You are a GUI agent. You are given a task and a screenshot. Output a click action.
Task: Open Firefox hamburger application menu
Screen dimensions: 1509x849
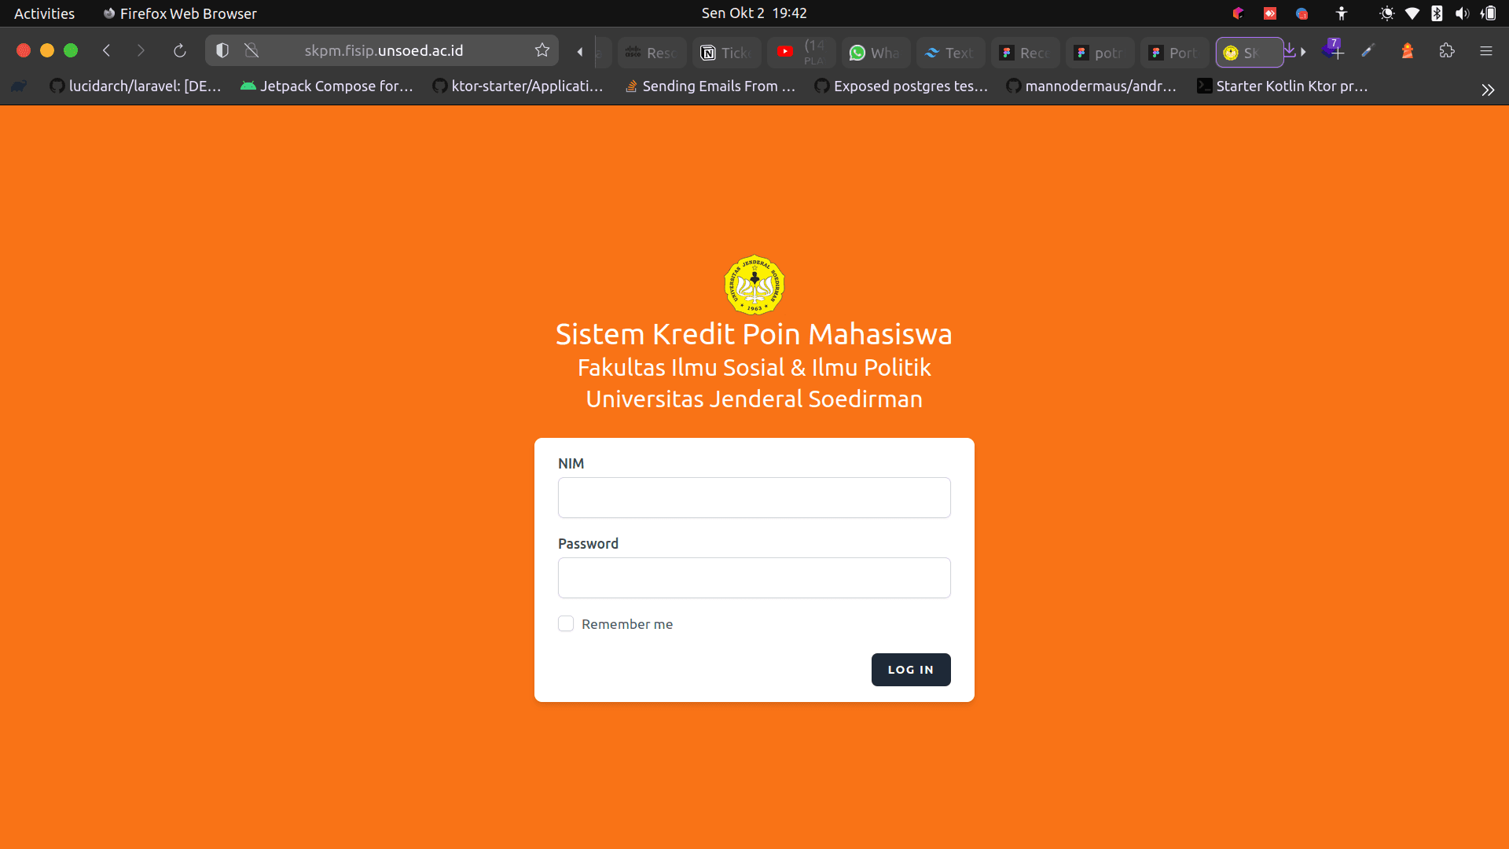(x=1485, y=51)
